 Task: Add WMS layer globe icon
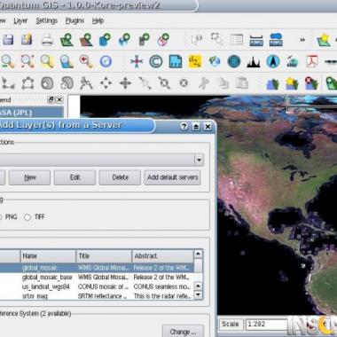click(124, 39)
